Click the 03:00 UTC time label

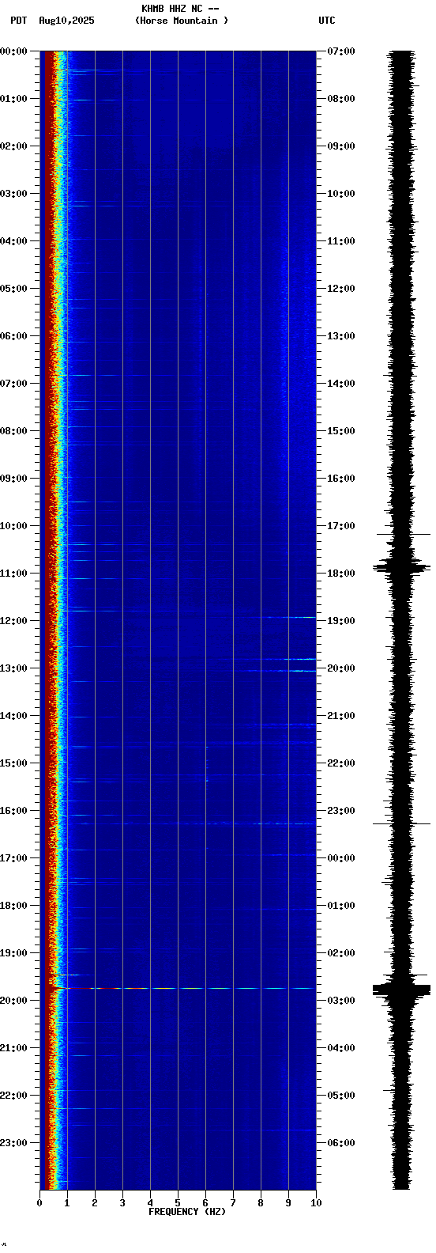click(341, 1001)
